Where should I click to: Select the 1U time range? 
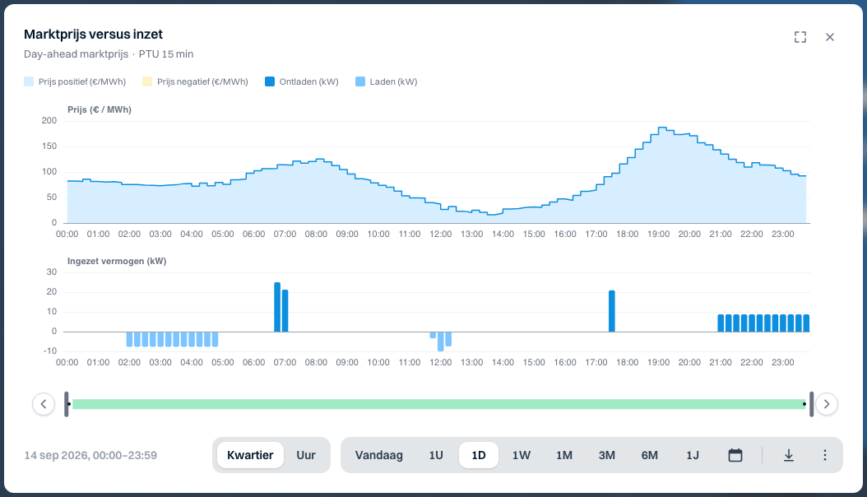tap(436, 455)
